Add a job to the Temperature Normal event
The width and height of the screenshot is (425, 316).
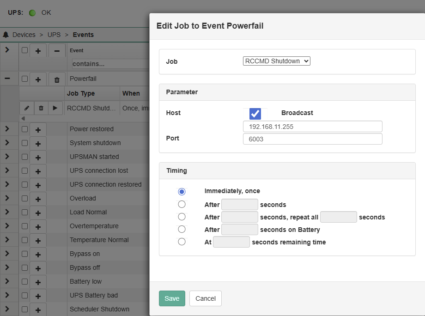38,240
